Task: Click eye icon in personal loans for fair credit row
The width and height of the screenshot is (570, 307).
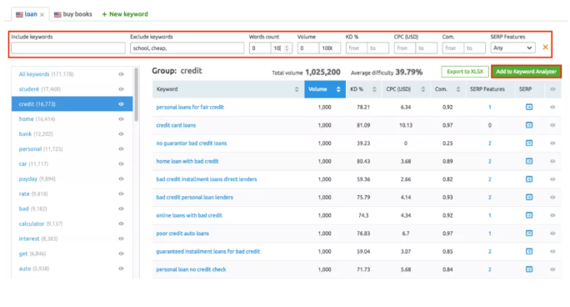Action: pyautogui.click(x=552, y=108)
